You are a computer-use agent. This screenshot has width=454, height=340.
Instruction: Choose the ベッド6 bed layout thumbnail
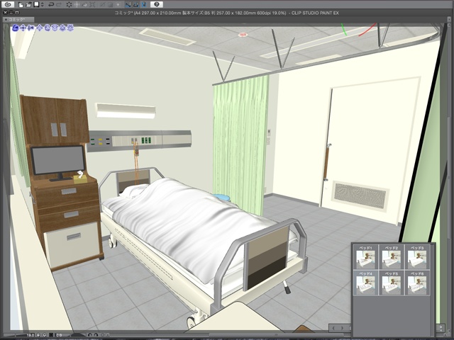[417, 283]
